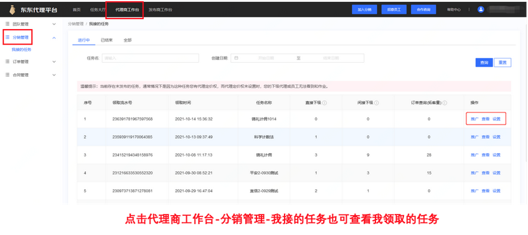528x235 pixels.
Task: Click the 领取时间 column header
Action: pos(183,103)
